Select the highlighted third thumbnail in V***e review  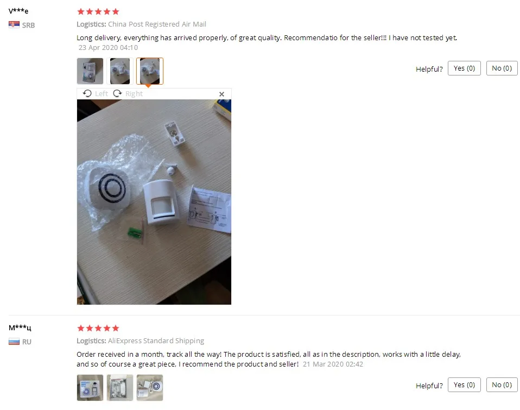150,71
